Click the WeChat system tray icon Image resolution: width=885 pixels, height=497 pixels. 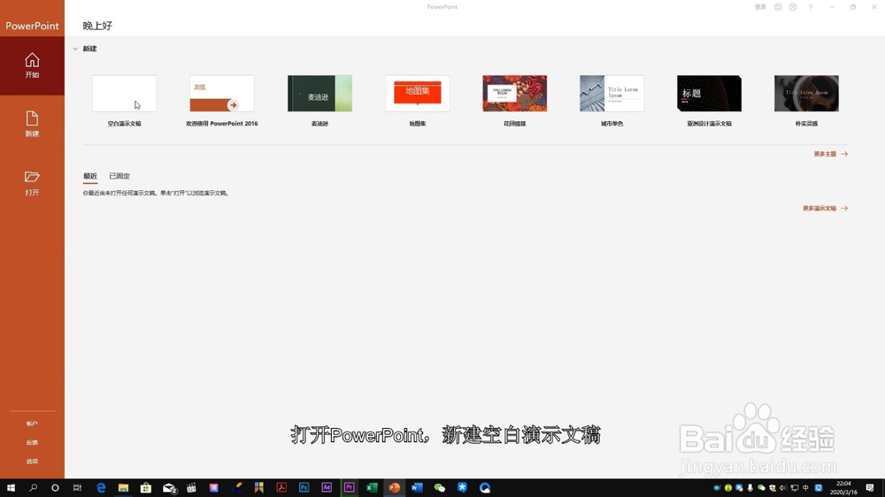point(761,488)
